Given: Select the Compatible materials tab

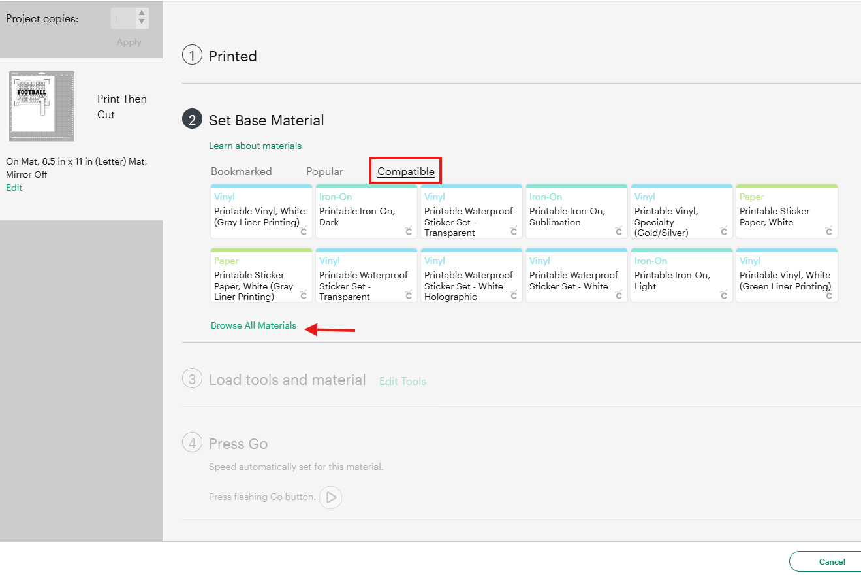Looking at the screenshot, I should click(406, 171).
